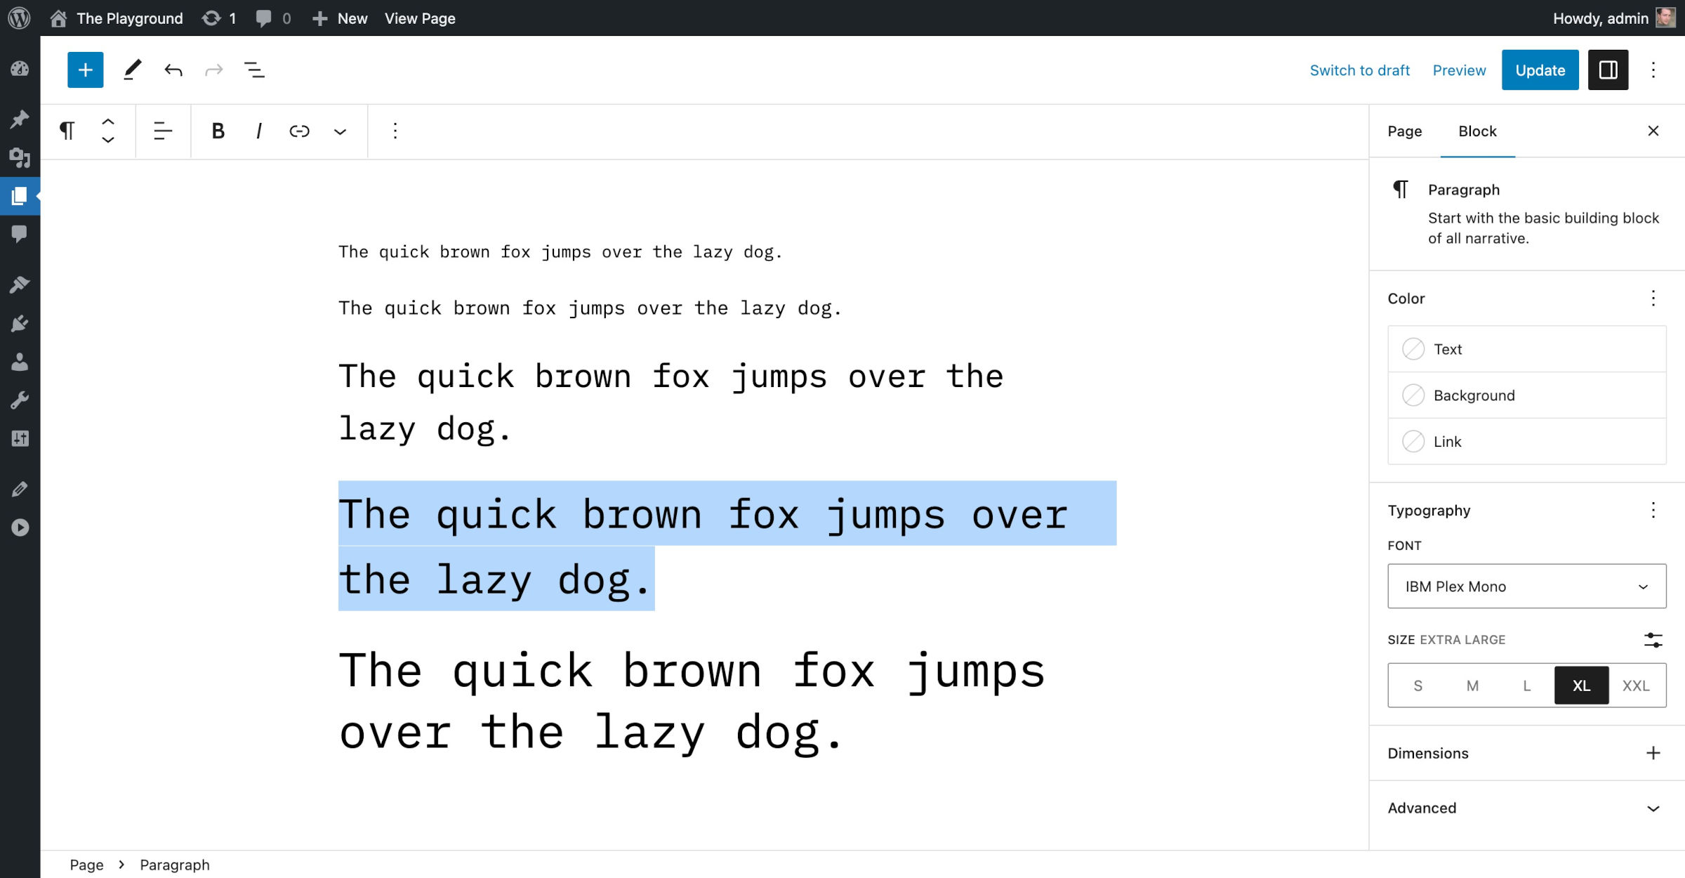This screenshot has height=878, width=1685.
Task: Toggle the block inserter plus button
Action: point(86,70)
